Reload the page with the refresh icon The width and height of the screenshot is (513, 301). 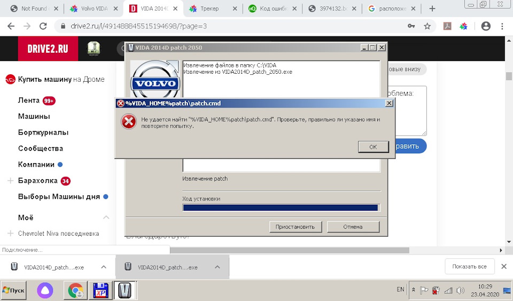43,26
